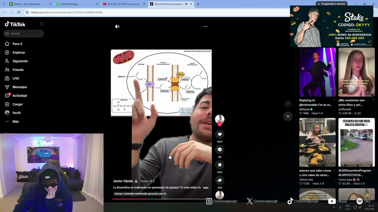This screenshot has width=378, height=212.
Task: Switch to the WhatsApp tab
Action: 78,4
